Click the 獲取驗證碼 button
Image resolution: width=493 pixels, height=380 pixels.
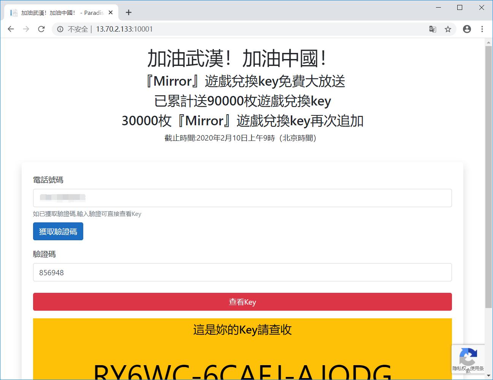(58, 231)
